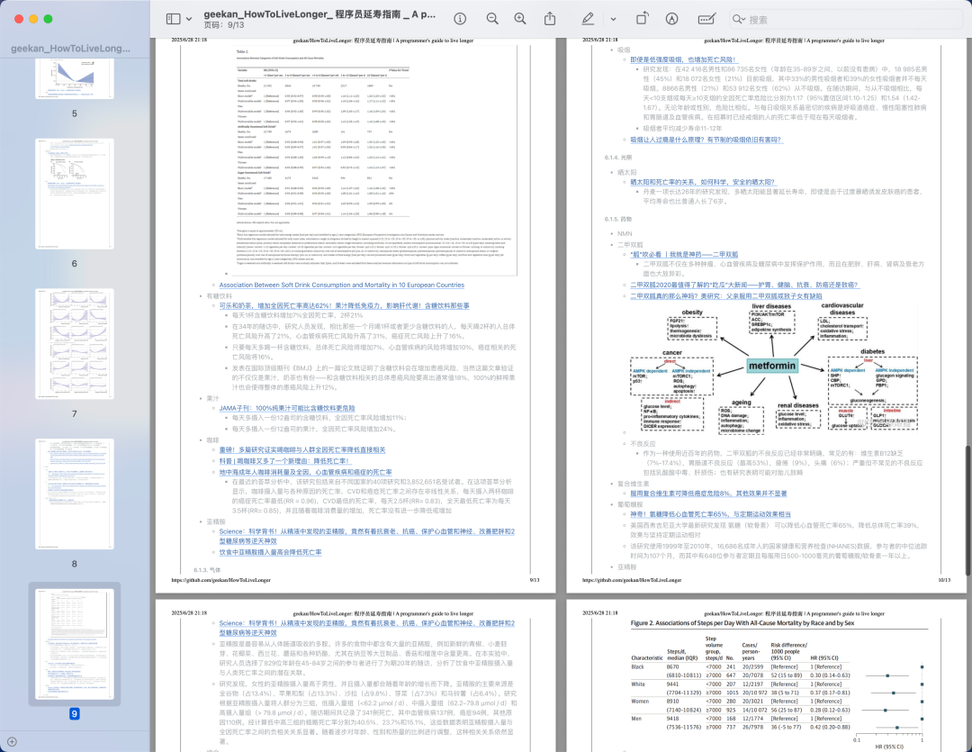Click the page count 页码: 9/13 subtitle

click(224, 25)
